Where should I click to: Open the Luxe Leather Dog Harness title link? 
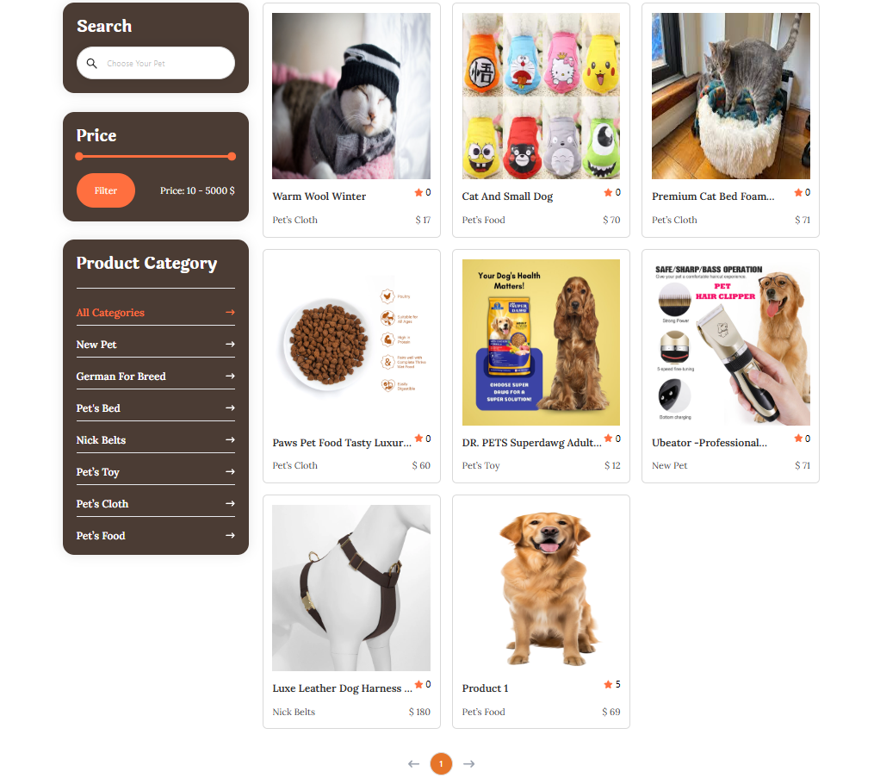tap(342, 688)
